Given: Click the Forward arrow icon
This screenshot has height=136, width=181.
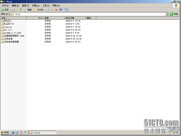Looking at the screenshot, I should pyautogui.click(x=14, y=10).
